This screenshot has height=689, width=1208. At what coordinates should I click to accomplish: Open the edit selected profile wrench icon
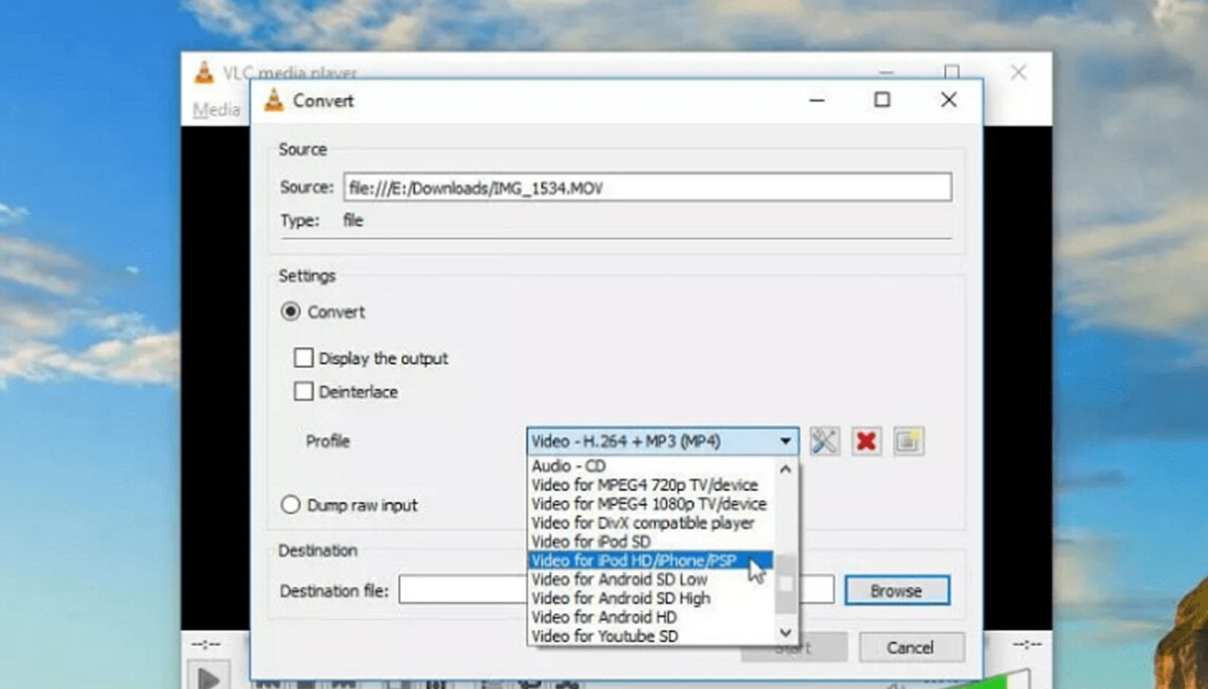click(x=824, y=441)
